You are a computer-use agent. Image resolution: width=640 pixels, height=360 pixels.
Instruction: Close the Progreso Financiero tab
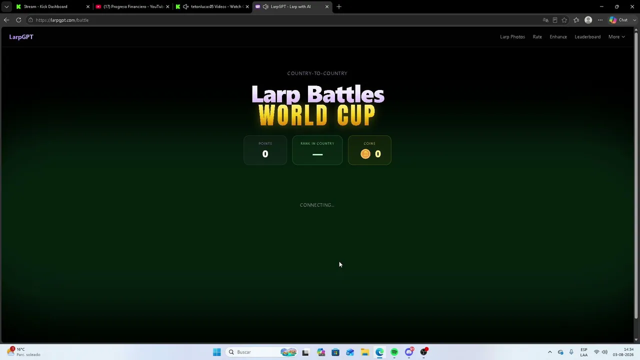click(x=167, y=6)
